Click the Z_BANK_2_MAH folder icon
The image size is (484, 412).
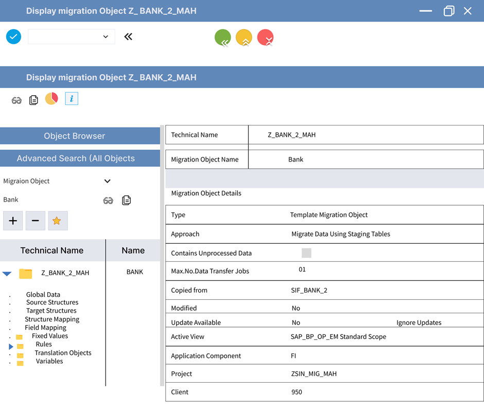[x=26, y=274]
